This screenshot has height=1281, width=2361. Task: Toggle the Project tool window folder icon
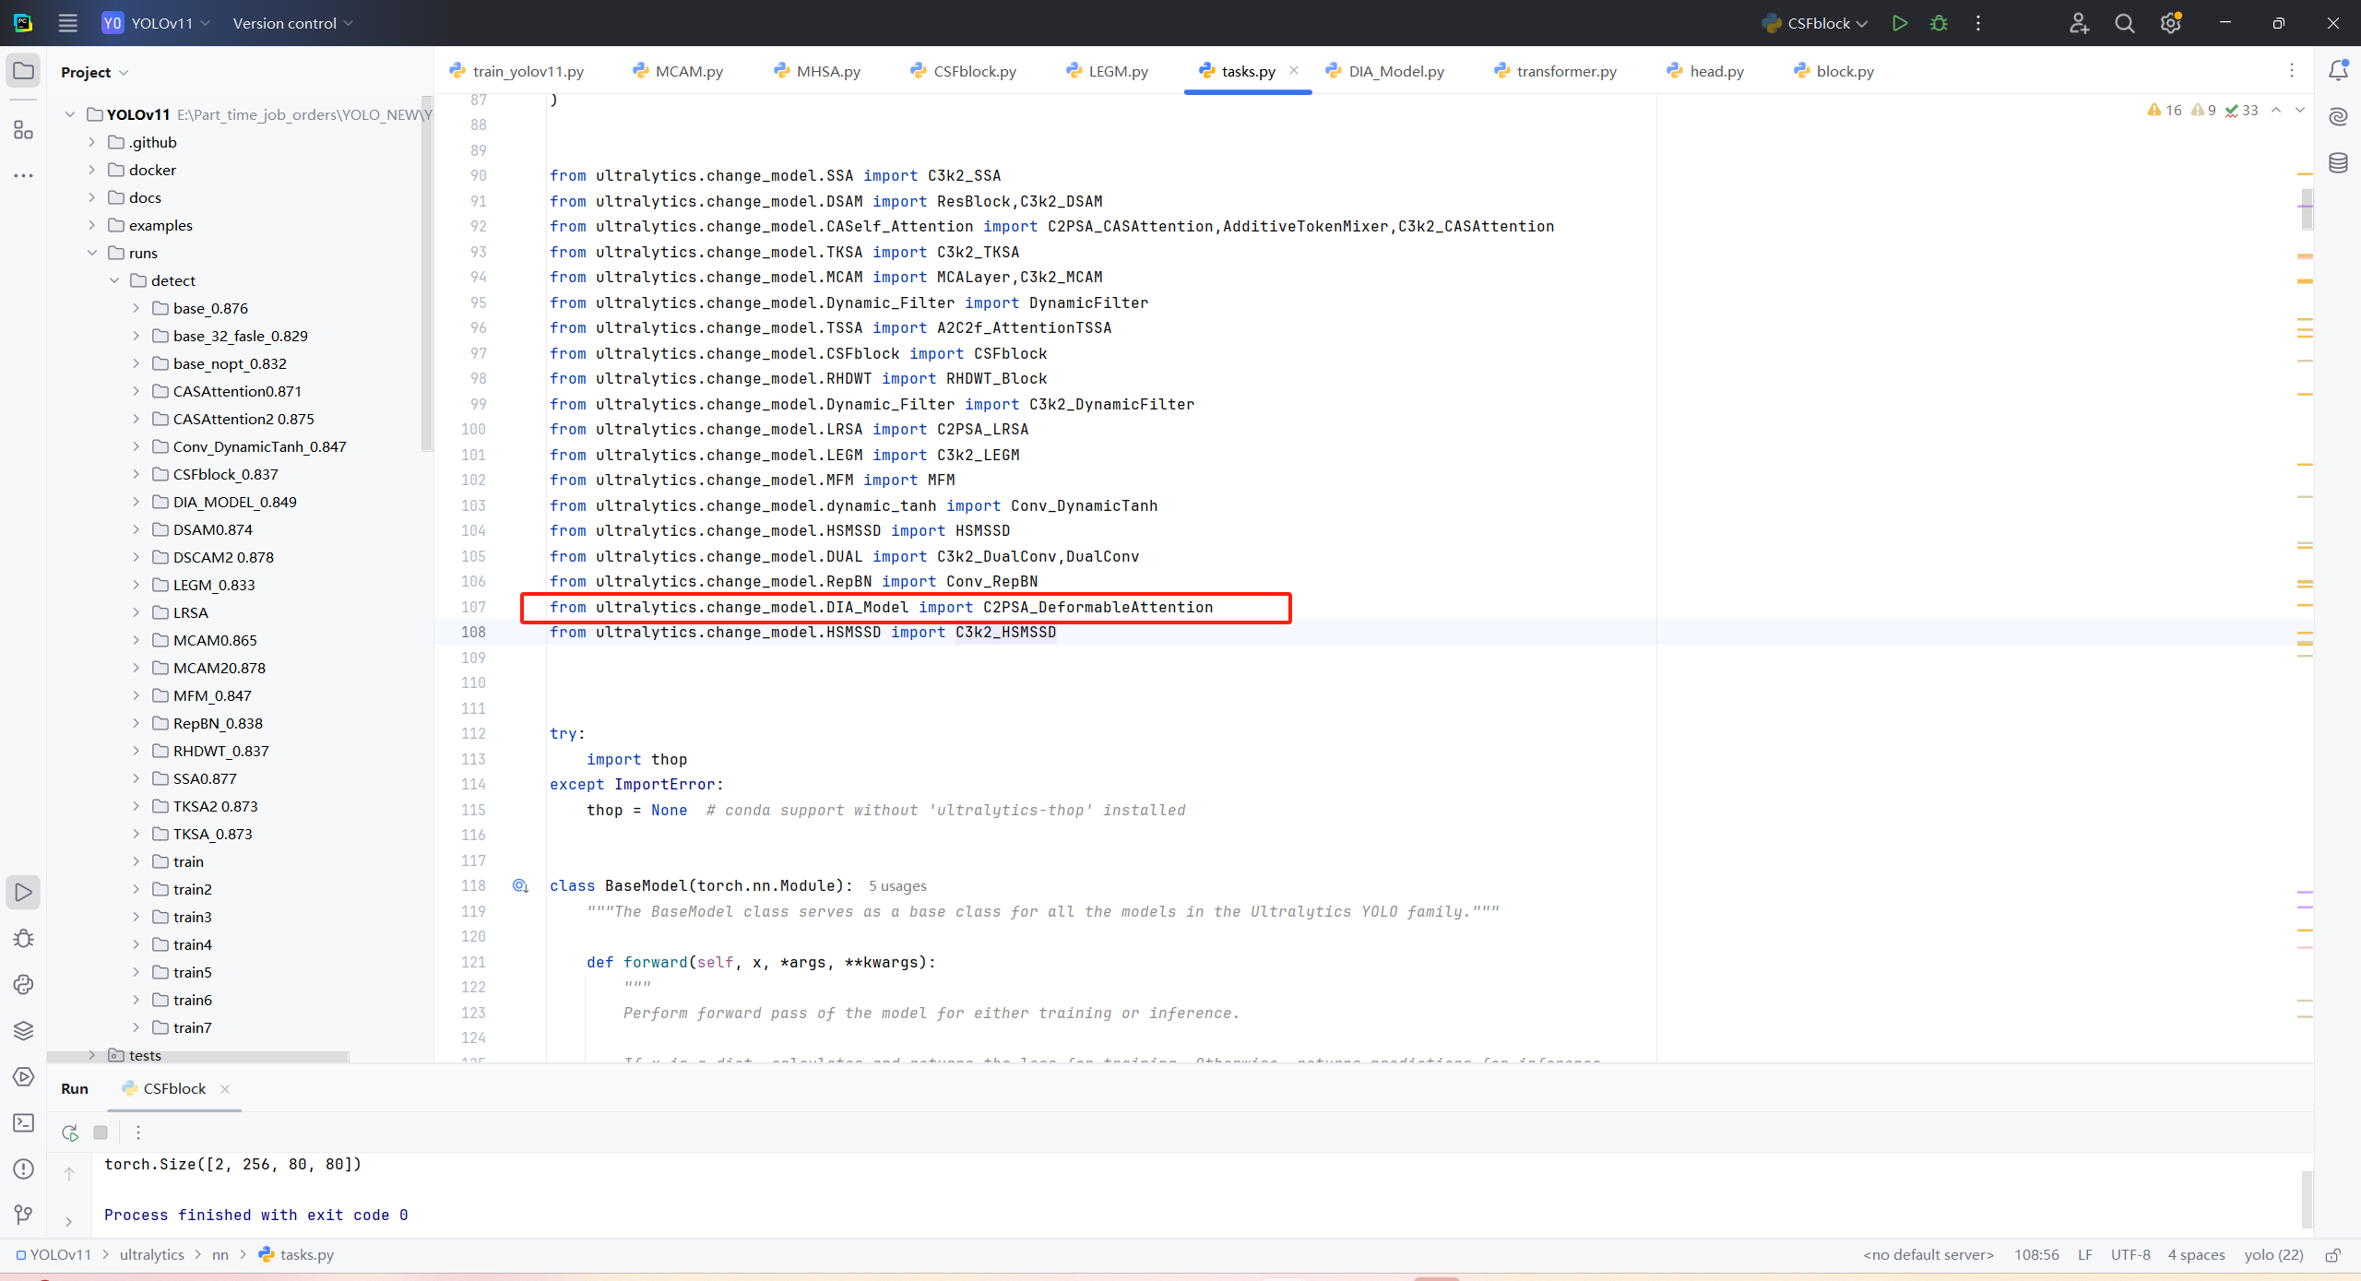tap(24, 71)
